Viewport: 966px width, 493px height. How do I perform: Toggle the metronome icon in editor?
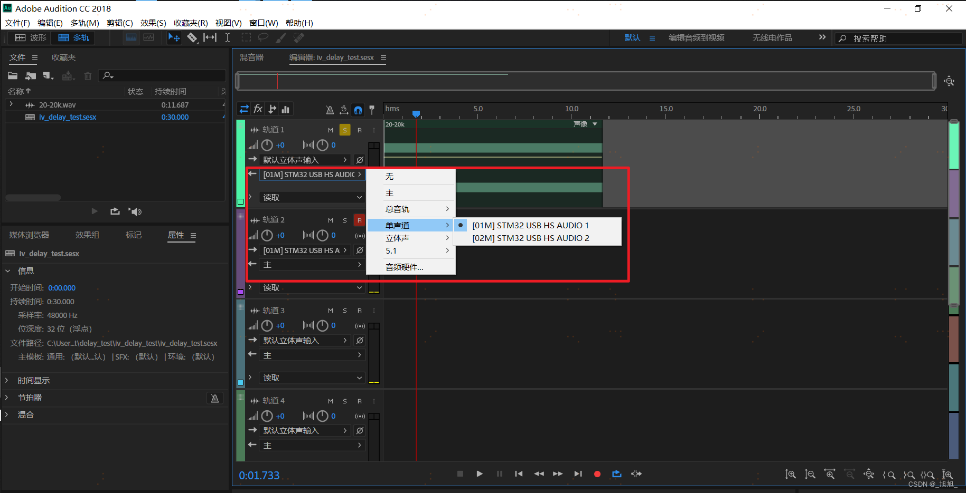(x=330, y=110)
